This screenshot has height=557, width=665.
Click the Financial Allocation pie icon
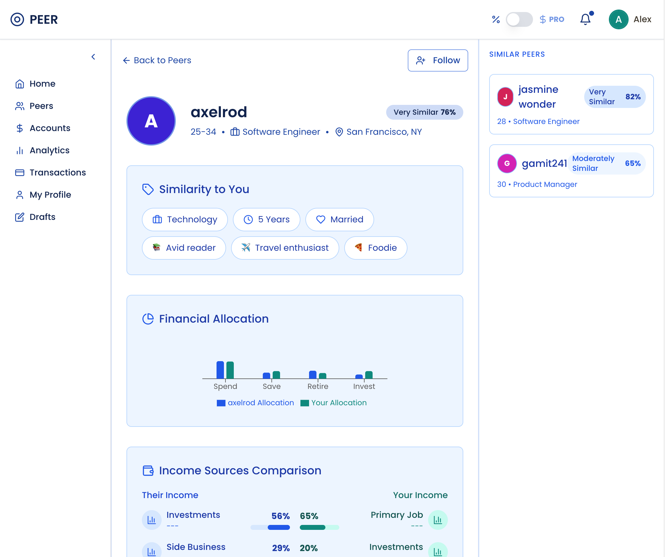[x=148, y=319]
